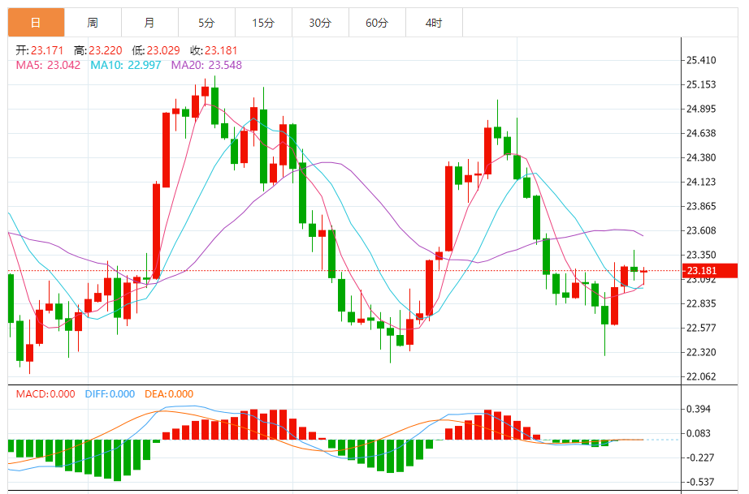The height and width of the screenshot is (494, 749).
Task: Click the 低:23.029 low price value
Action: click(156, 50)
